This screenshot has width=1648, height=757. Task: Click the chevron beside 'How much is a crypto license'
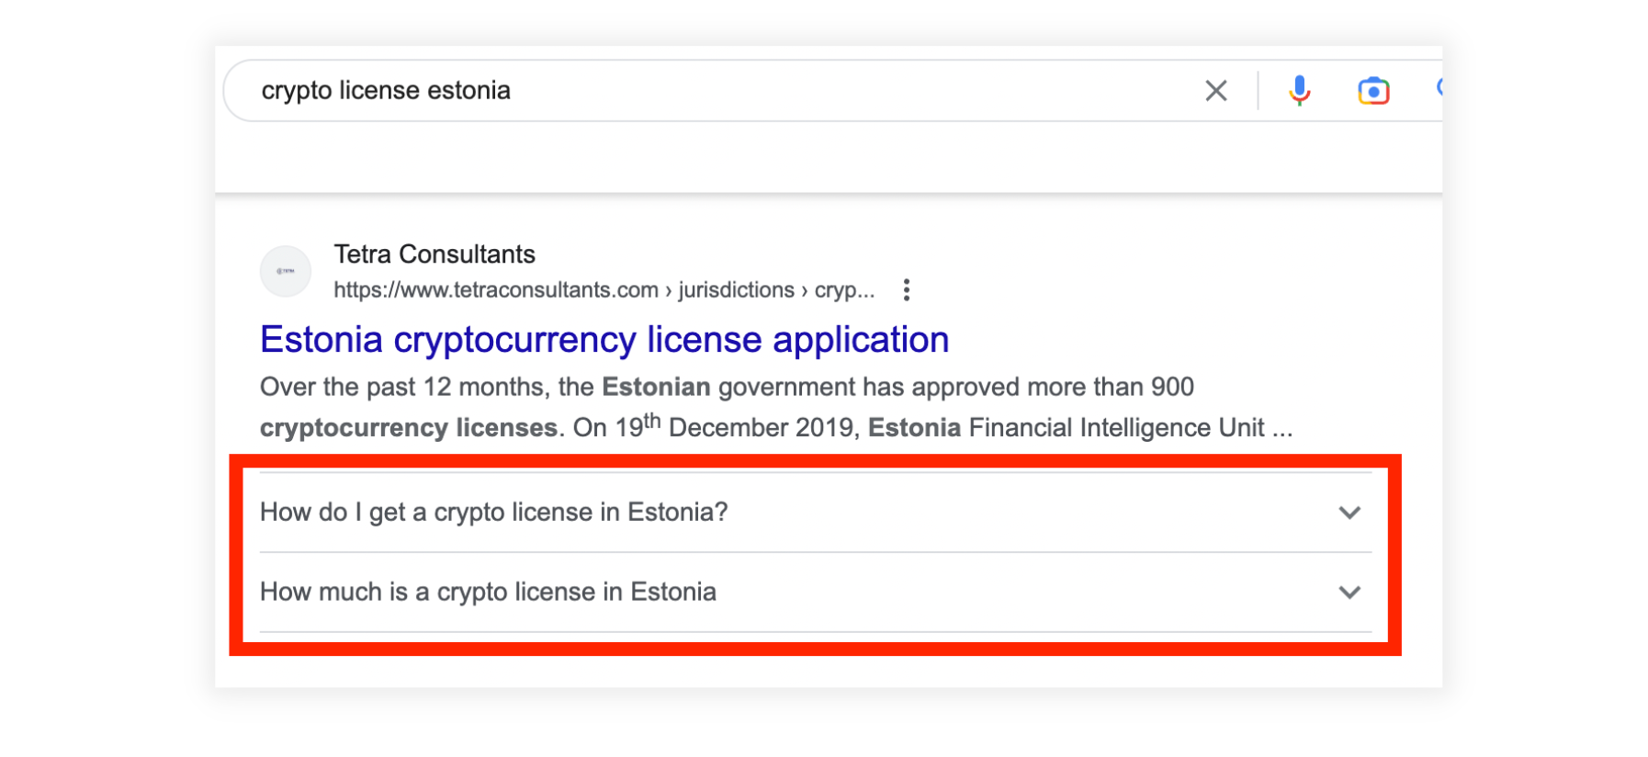pos(1349,593)
